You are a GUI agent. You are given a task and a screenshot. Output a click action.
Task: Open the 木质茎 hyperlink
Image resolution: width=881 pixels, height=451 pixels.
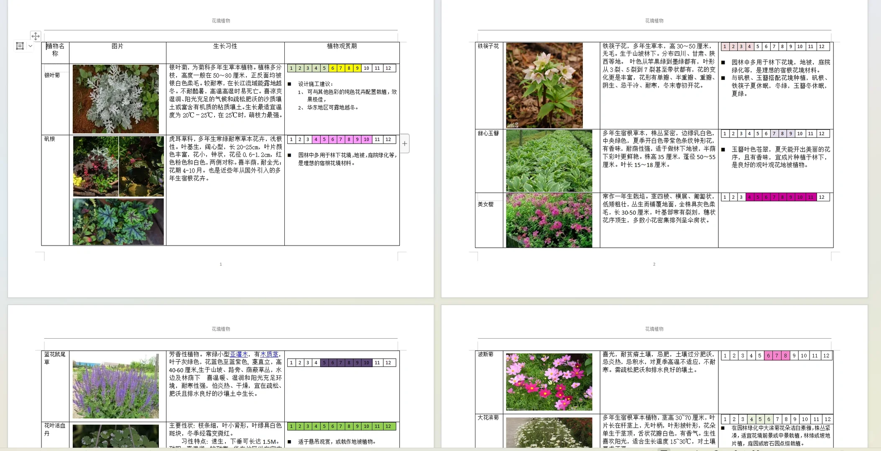[x=269, y=354]
